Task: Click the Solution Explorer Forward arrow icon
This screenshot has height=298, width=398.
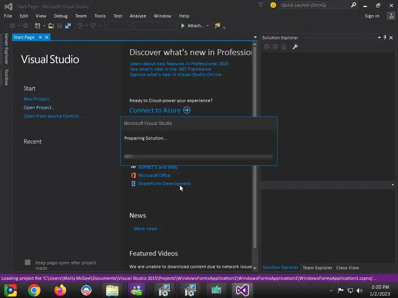Action: coord(275,47)
